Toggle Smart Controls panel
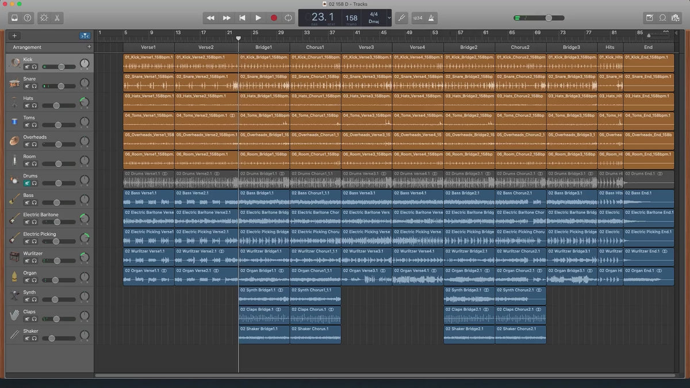 tap(44, 18)
